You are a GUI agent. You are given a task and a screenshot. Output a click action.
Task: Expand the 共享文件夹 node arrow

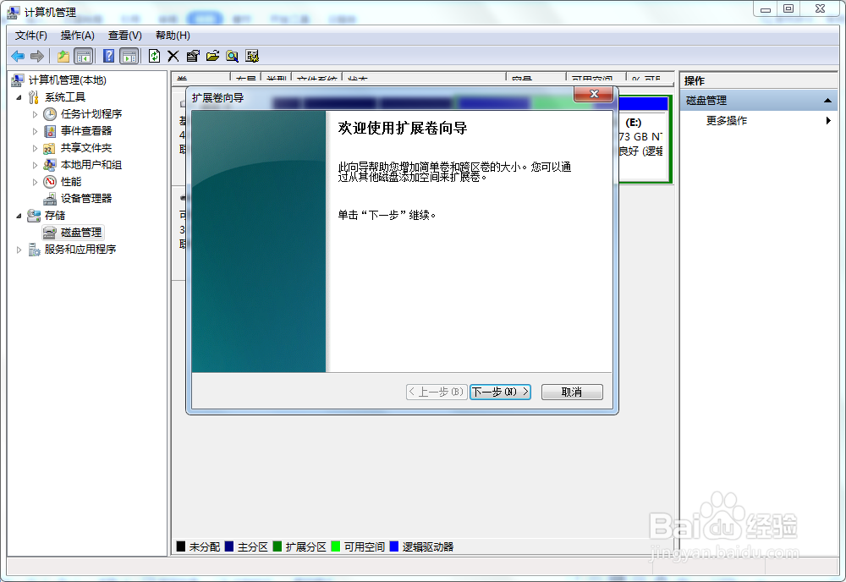click(x=35, y=148)
